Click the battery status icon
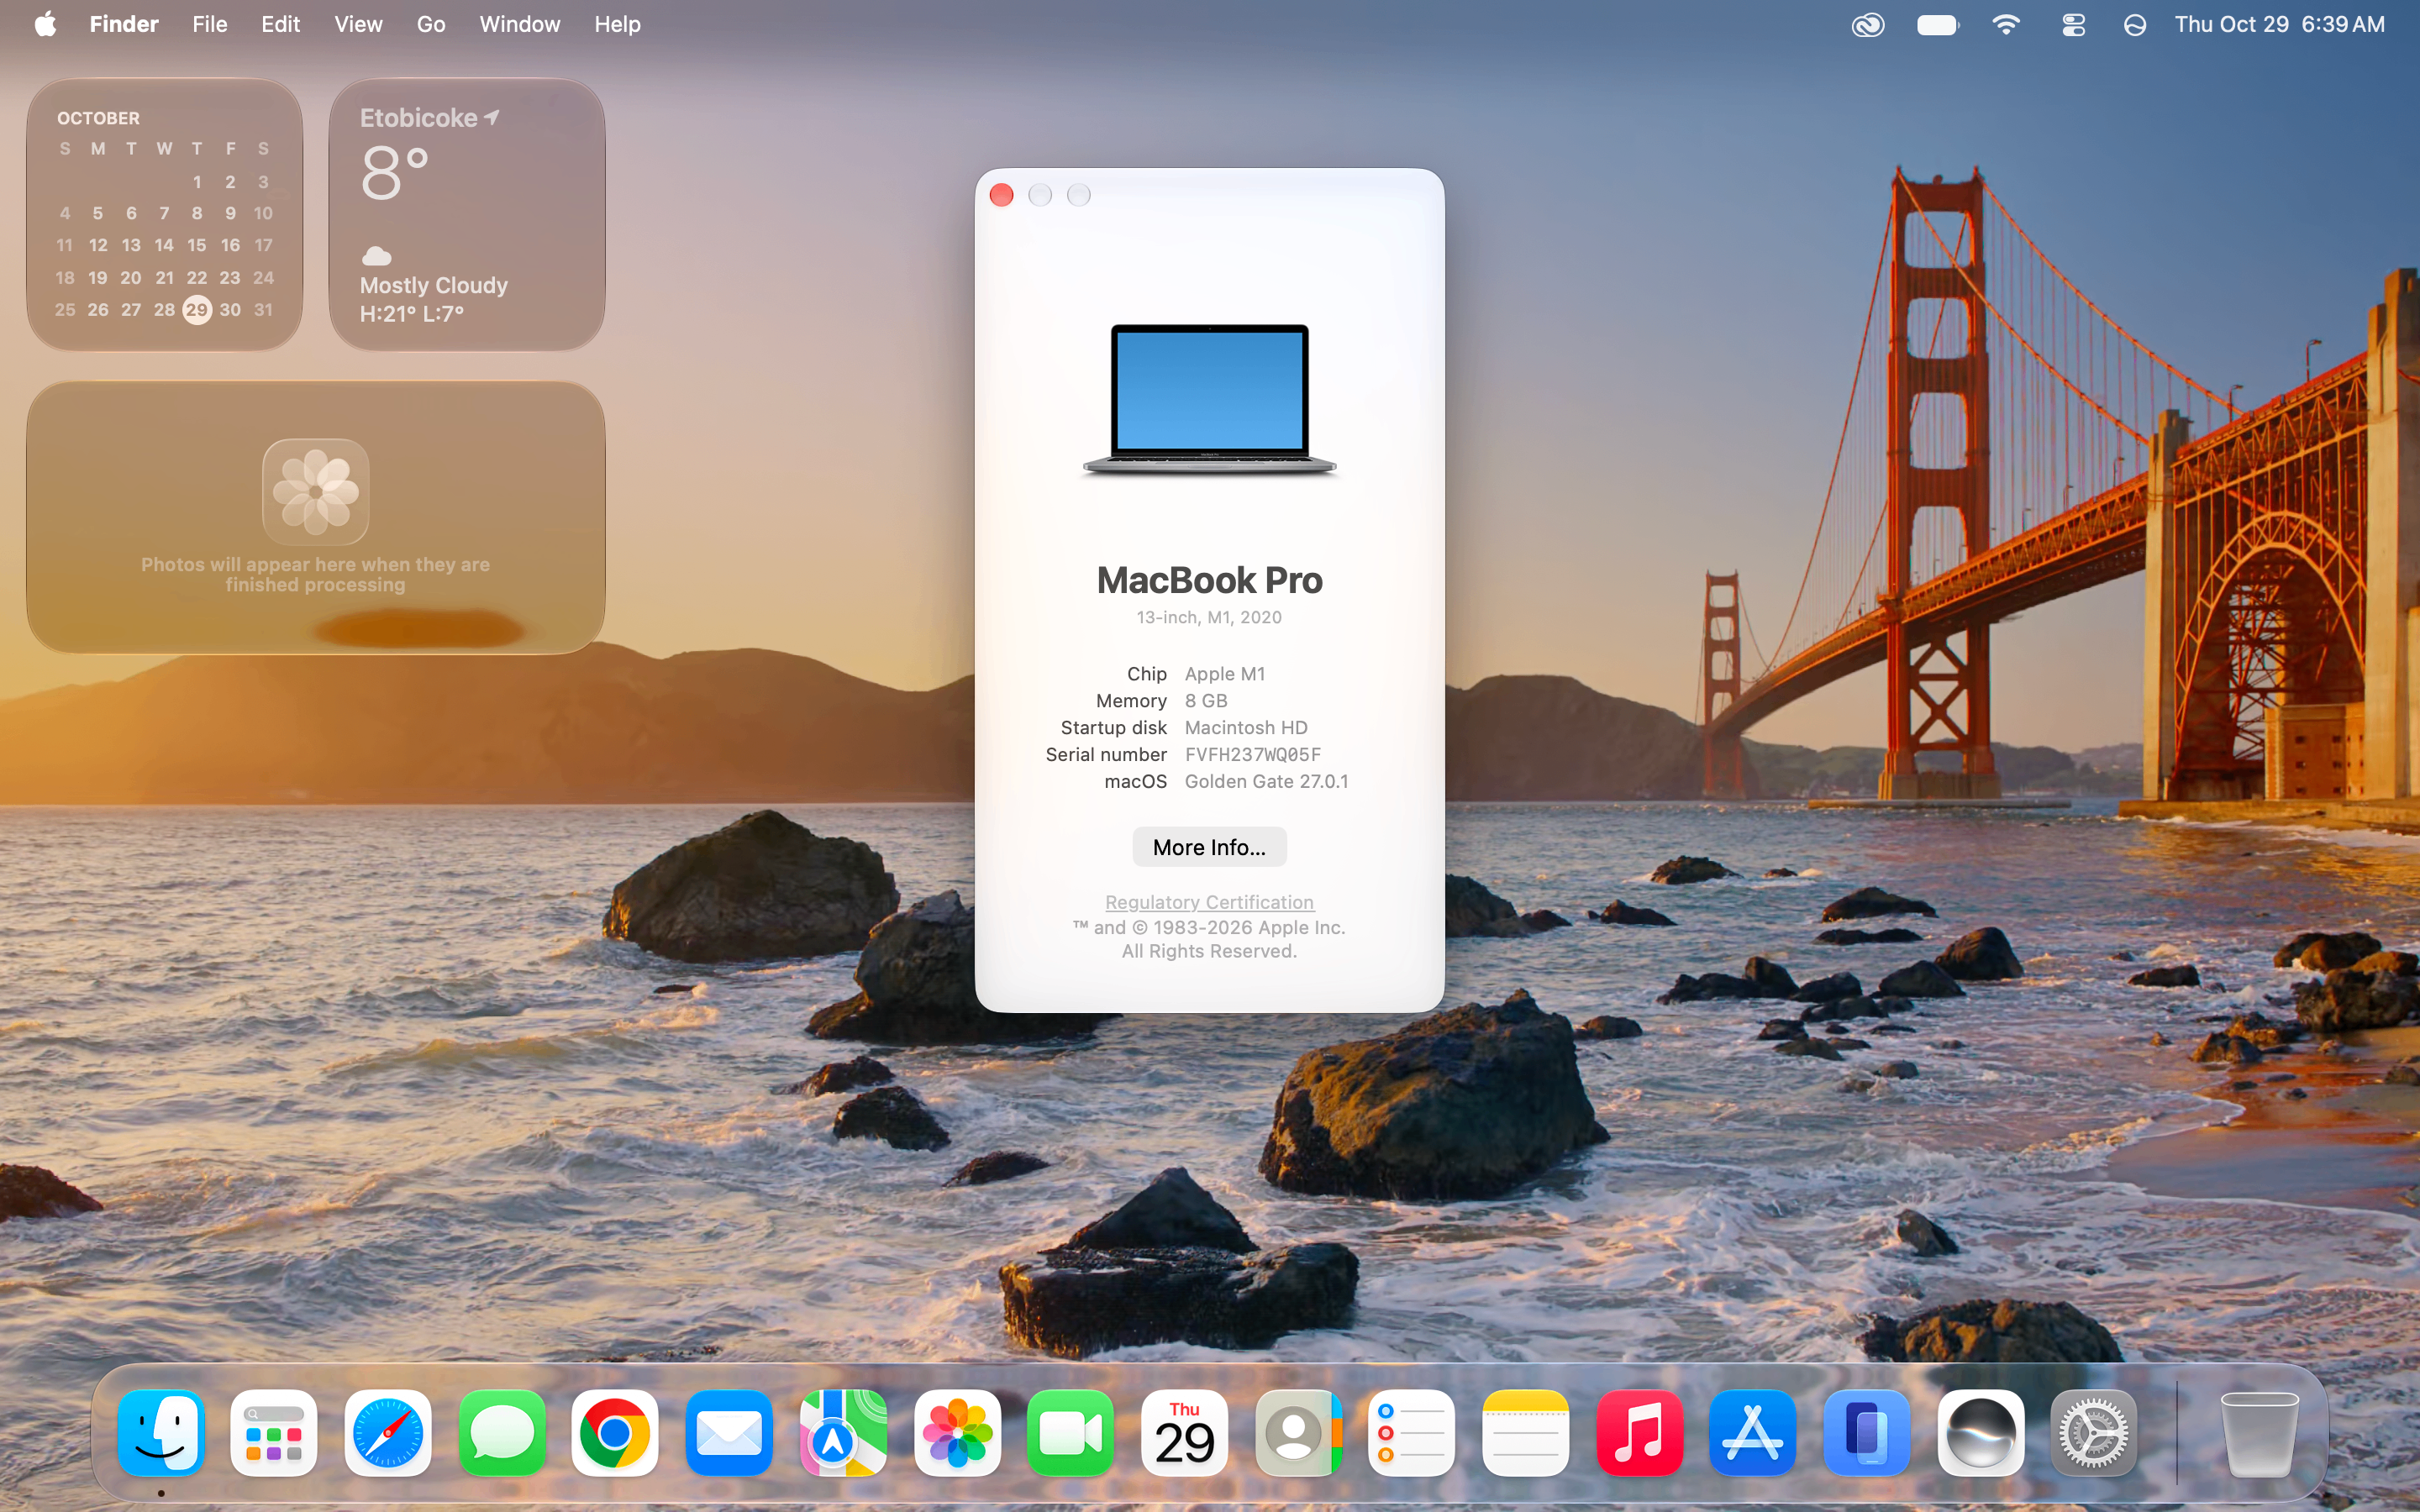Image resolution: width=2420 pixels, height=1512 pixels. click(x=1938, y=24)
